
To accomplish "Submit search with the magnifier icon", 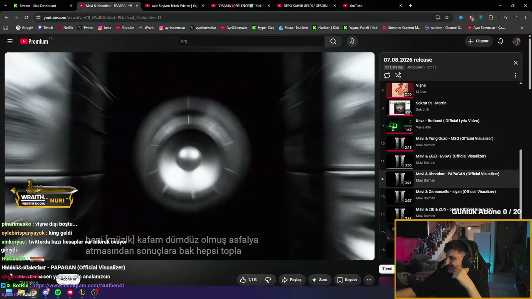I will [333, 41].
